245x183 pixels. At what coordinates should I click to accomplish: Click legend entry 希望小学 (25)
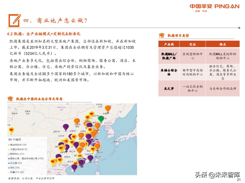pyautogui.click(x=17, y=172)
